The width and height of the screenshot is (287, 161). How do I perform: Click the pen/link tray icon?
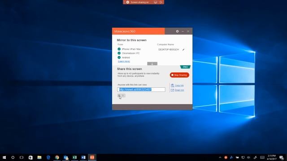pyautogui.click(x=255, y=157)
